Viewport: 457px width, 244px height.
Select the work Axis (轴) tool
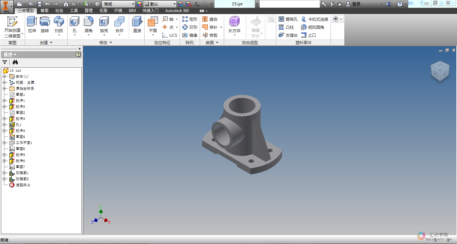(168, 19)
